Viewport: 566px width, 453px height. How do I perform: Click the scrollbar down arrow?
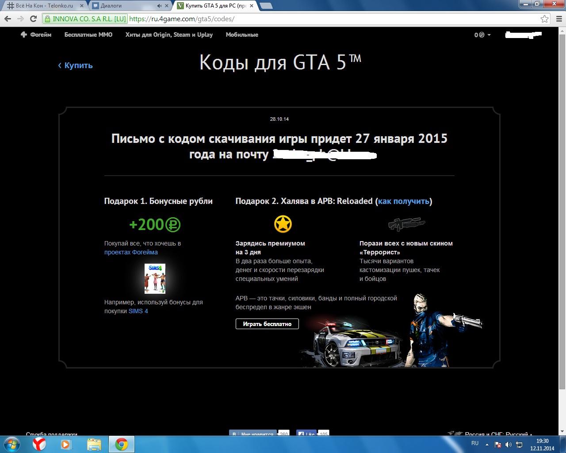[x=562, y=431]
